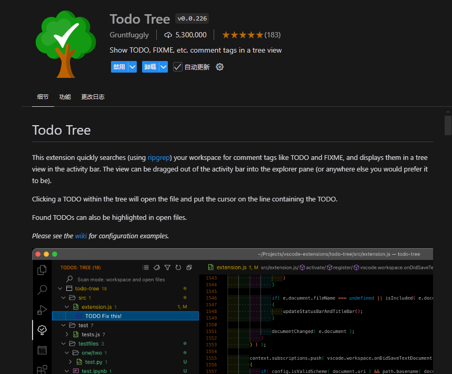This screenshot has height=374, width=452.
Task: Click activate breadcrumb in editor path
Action: (313, 267)
